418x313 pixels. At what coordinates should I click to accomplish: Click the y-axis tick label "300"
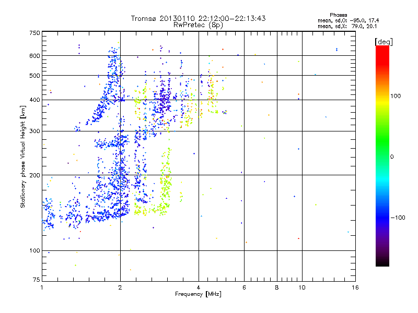tap(34, 131)
